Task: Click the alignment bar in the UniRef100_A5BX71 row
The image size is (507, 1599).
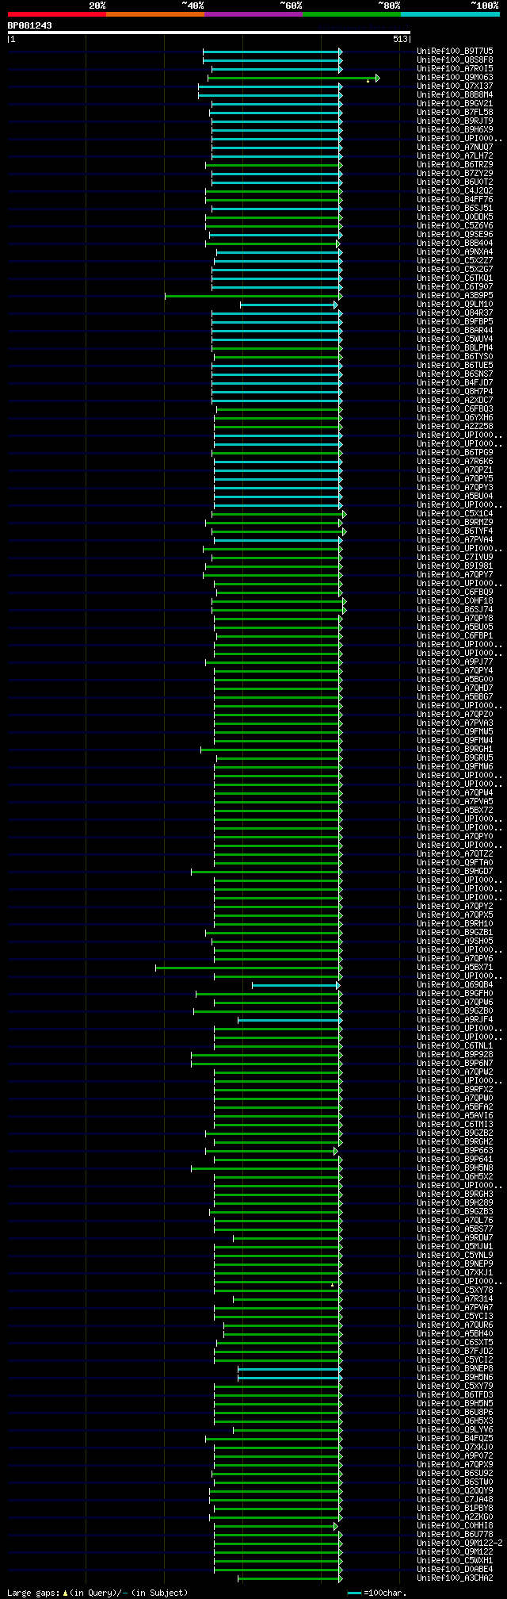Action: 249,967
